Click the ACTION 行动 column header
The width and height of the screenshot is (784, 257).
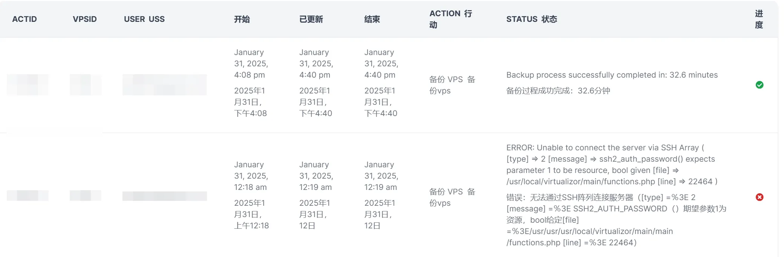451,19
